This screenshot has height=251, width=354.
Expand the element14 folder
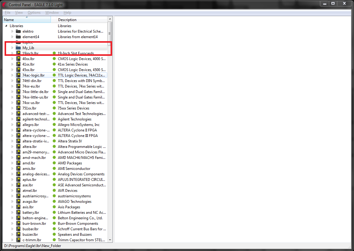12,37
